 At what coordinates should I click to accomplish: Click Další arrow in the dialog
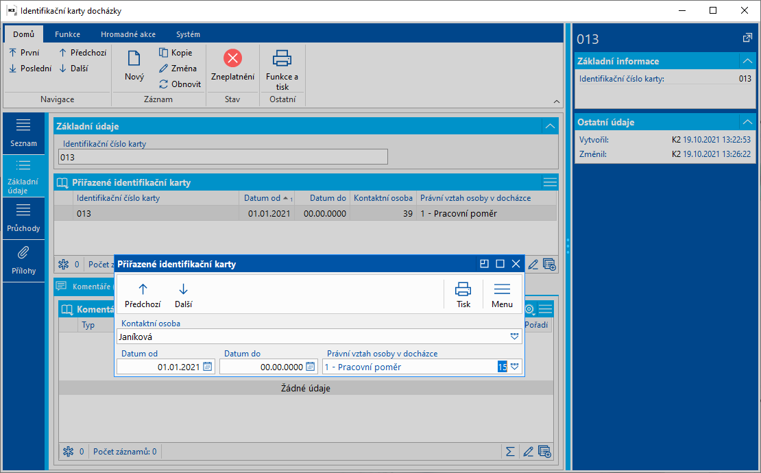click(x=183, y=295)
